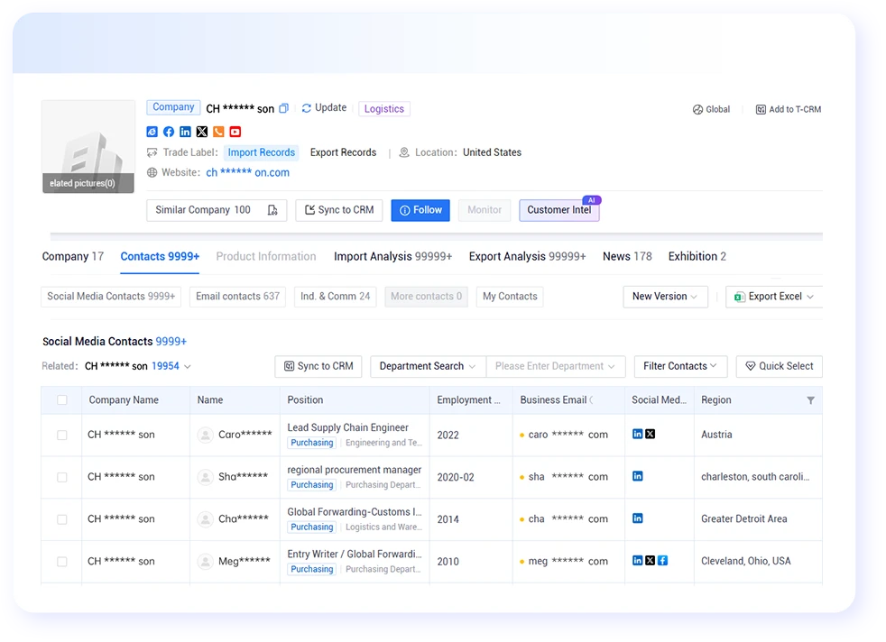The height and width of the screenshot is (642, 886).
Task: Click the Import Records trade label
Action: click(261, 152)
